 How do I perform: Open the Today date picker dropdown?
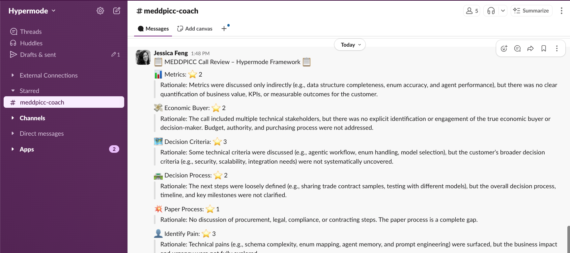350,44
